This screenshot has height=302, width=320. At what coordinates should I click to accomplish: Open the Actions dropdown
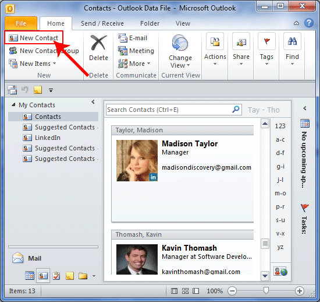215,49
